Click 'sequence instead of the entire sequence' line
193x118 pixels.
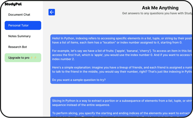point(81,105)
